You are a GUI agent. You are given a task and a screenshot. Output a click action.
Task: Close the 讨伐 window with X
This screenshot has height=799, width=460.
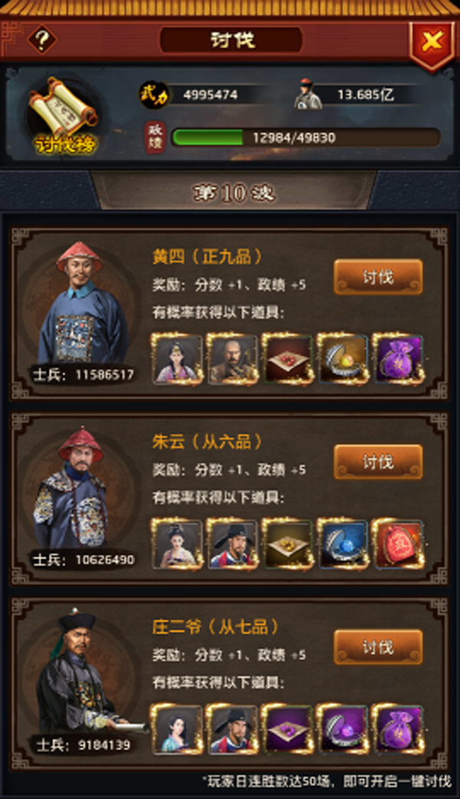[x=432, y=42]
